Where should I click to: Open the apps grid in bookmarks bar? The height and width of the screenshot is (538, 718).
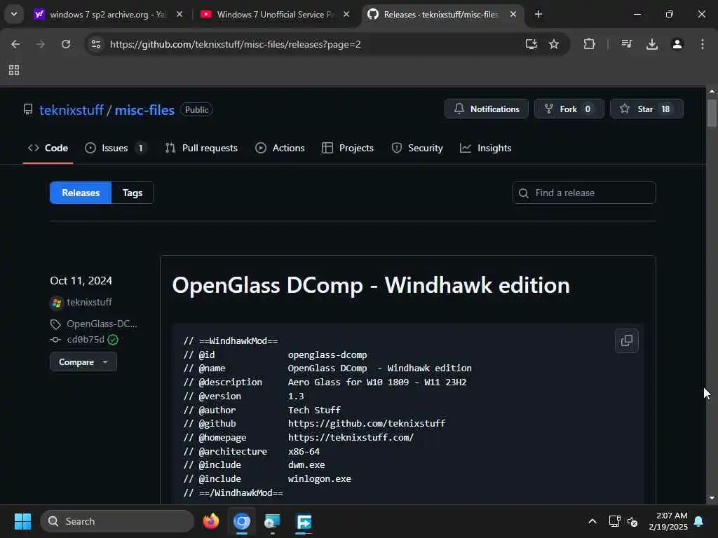click(x=14, y=70)
